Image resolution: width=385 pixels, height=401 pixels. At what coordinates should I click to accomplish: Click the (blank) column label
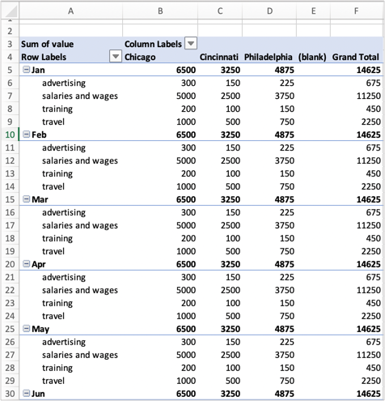[x=312, y=57]
